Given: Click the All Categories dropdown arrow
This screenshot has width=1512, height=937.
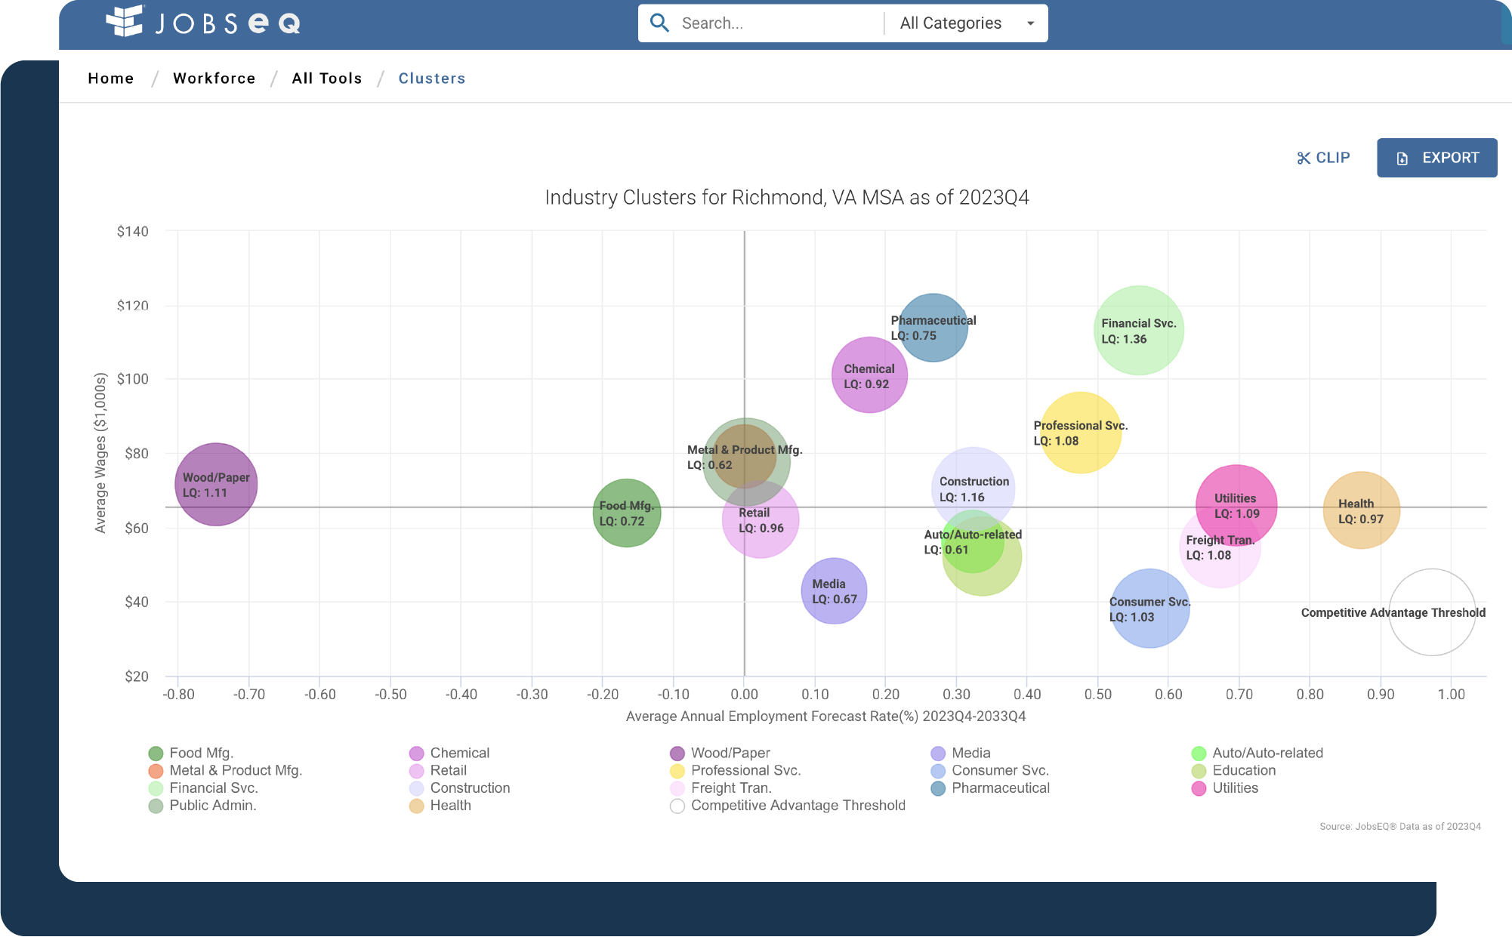Looking at the screenshot, I should pyautogui.click(x=1030, y=23).
